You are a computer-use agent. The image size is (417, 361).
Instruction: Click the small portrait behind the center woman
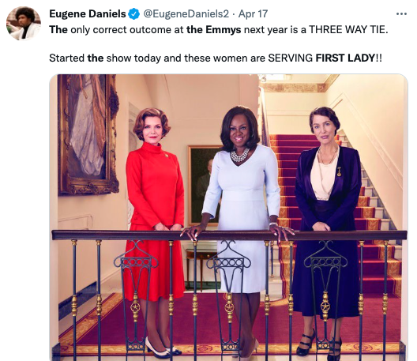coord(204,183)
